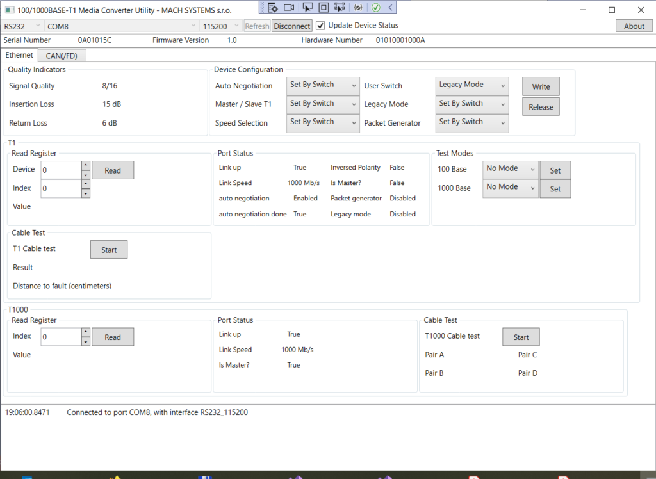Collapse the debug toolbar with chevron arrow
The image size is (656, 479).
[x=390, y=8]
